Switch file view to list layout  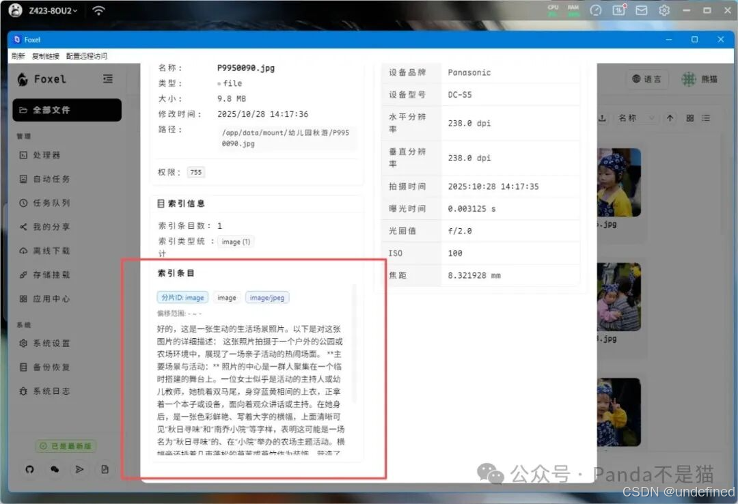pyautogui.click(x=706, y=117)
